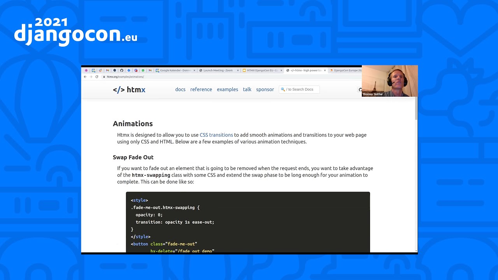
Task: Click the opening <style> tag in code
Action: (x=140, y=200)
